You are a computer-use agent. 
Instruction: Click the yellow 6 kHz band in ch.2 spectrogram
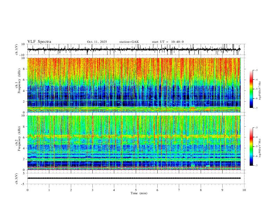pos(134,136)
